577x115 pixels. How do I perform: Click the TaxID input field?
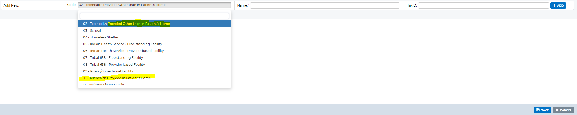(x=483, y=5)
